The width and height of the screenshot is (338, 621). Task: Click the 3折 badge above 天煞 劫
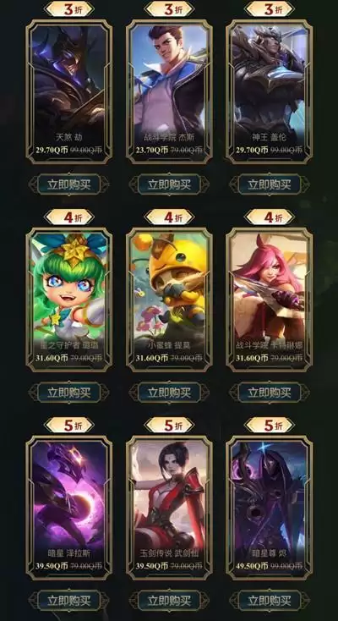pyautogui.click(x=68, y=9)
